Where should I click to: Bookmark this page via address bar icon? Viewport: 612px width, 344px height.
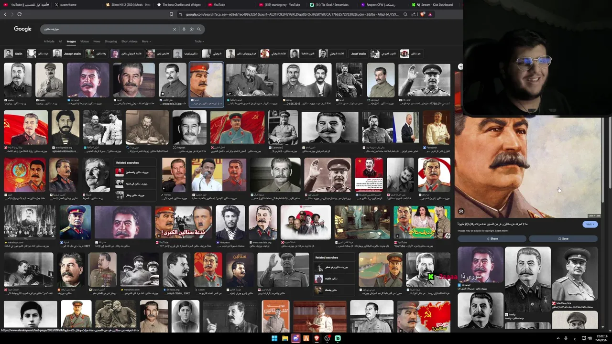tap(171, 14)
